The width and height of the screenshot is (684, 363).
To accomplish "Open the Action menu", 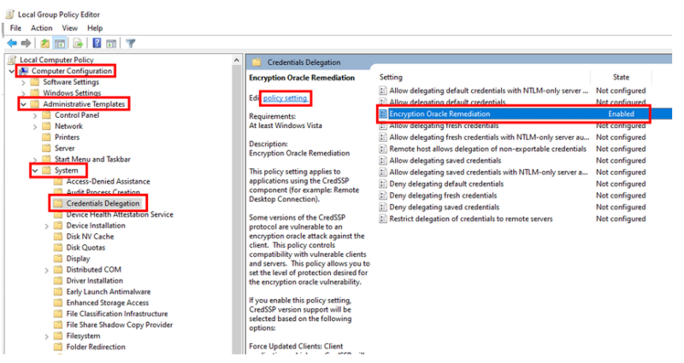I will 41,28.
